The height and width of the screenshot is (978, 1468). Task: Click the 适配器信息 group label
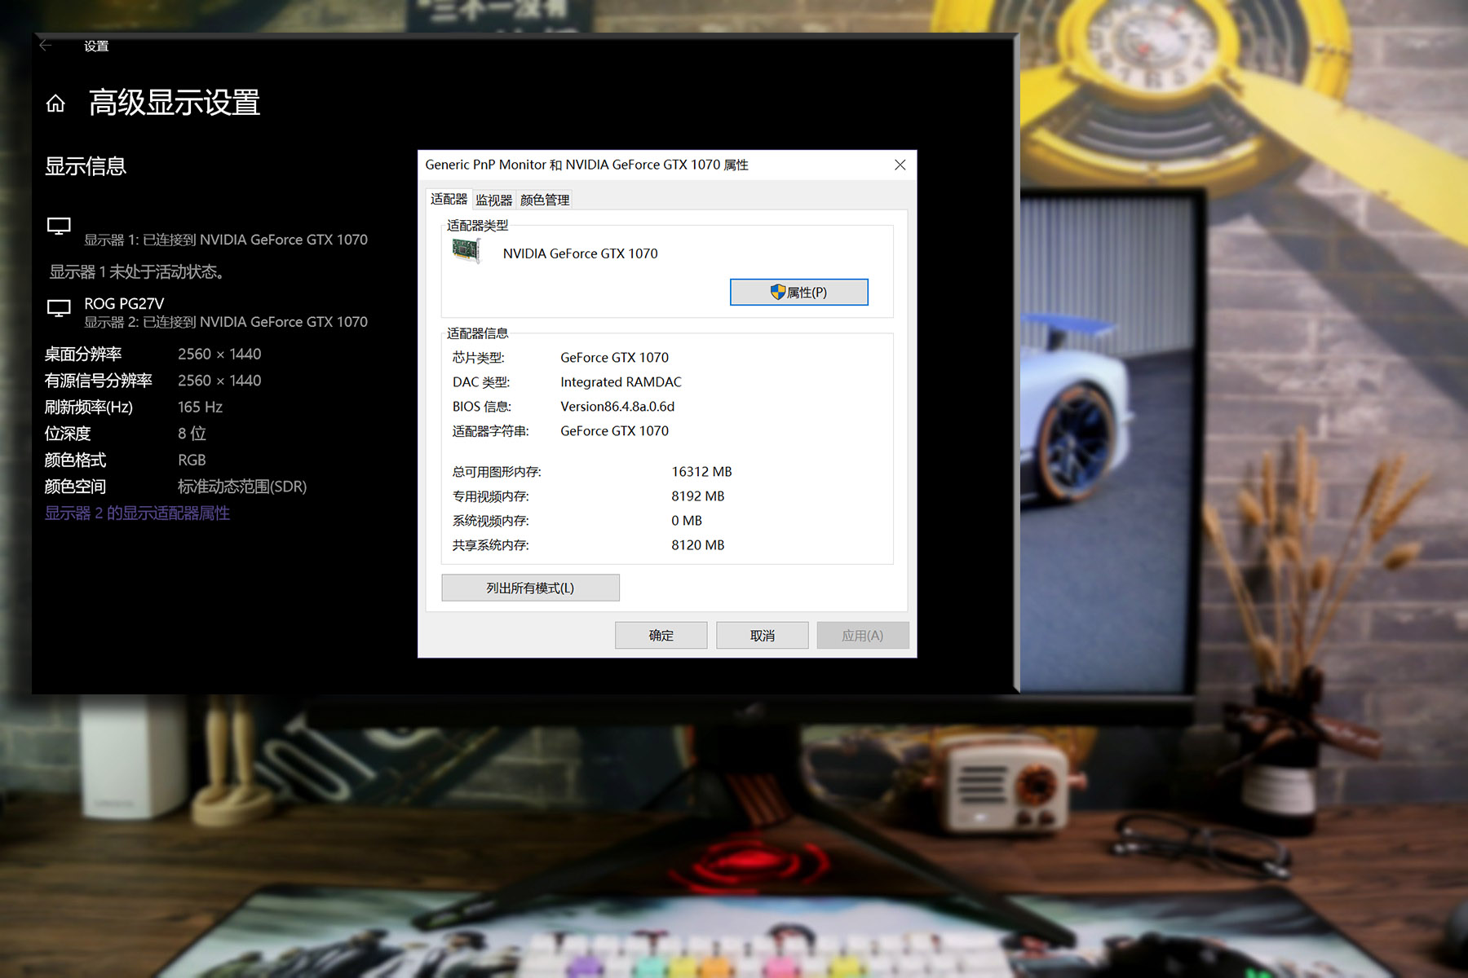coord(477,333)
